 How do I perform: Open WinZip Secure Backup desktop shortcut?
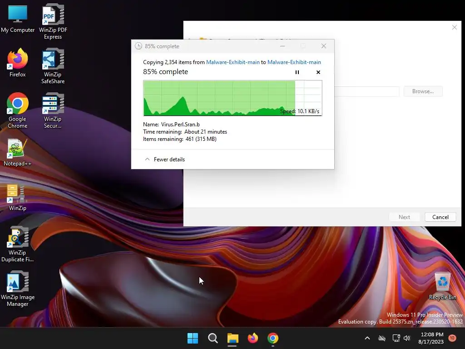point(53,110)
